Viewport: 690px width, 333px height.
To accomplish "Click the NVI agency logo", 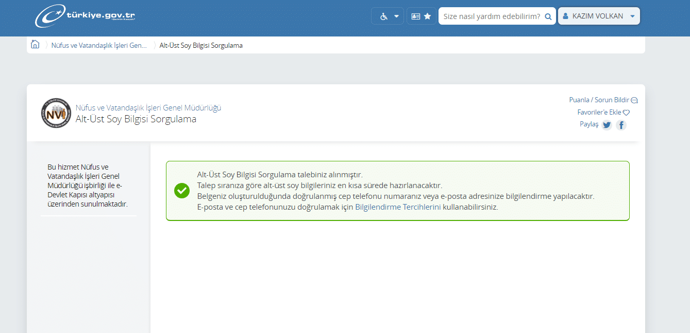I will pyautogui.click(x=56, y=113).
